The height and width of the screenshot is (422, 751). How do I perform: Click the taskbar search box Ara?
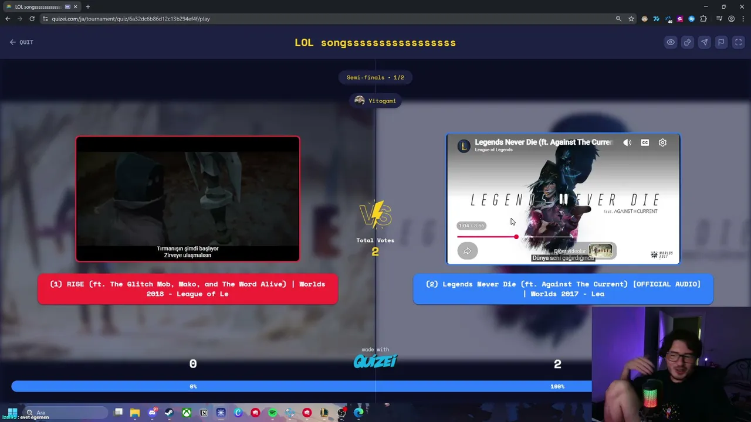click(x=66, y=413)
